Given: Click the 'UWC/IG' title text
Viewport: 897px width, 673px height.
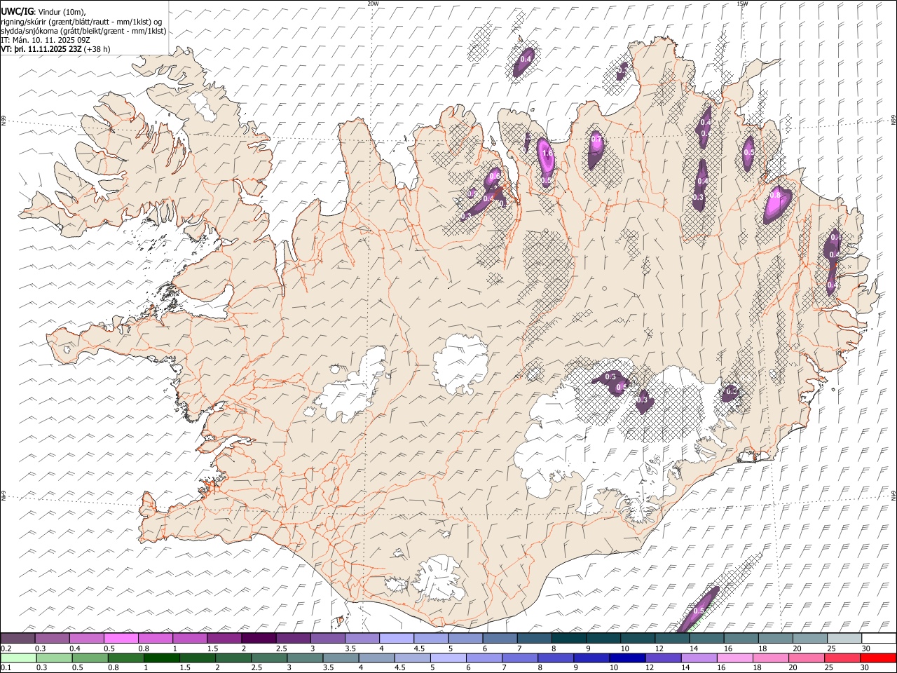Looking at the screenshot, I should click(18, 12).
